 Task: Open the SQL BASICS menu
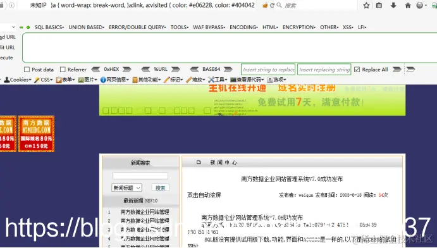point(49,27)
